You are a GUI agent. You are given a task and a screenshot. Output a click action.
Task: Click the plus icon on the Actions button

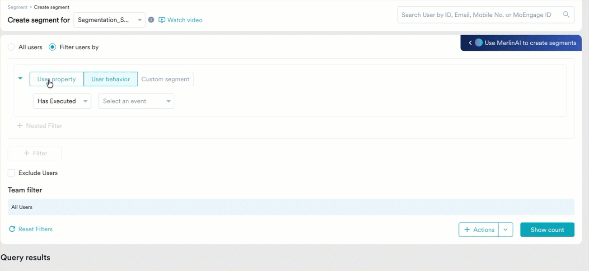tap(468, 229)
